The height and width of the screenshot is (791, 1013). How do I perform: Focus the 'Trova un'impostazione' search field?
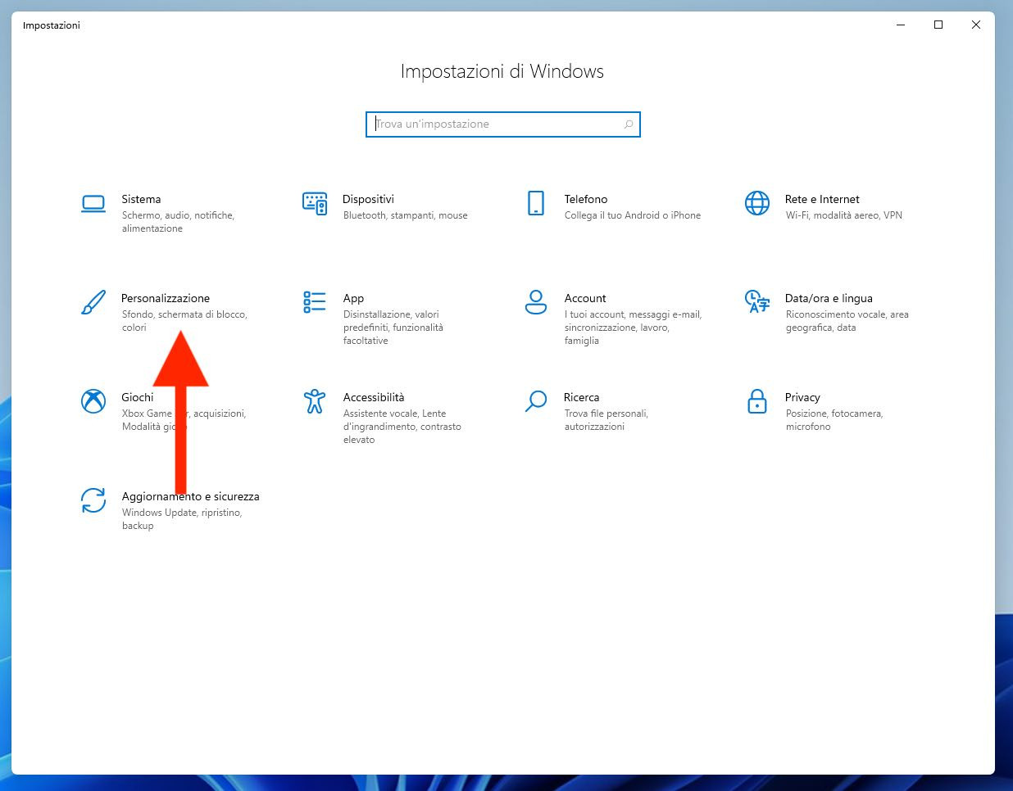tap(502, 124)
